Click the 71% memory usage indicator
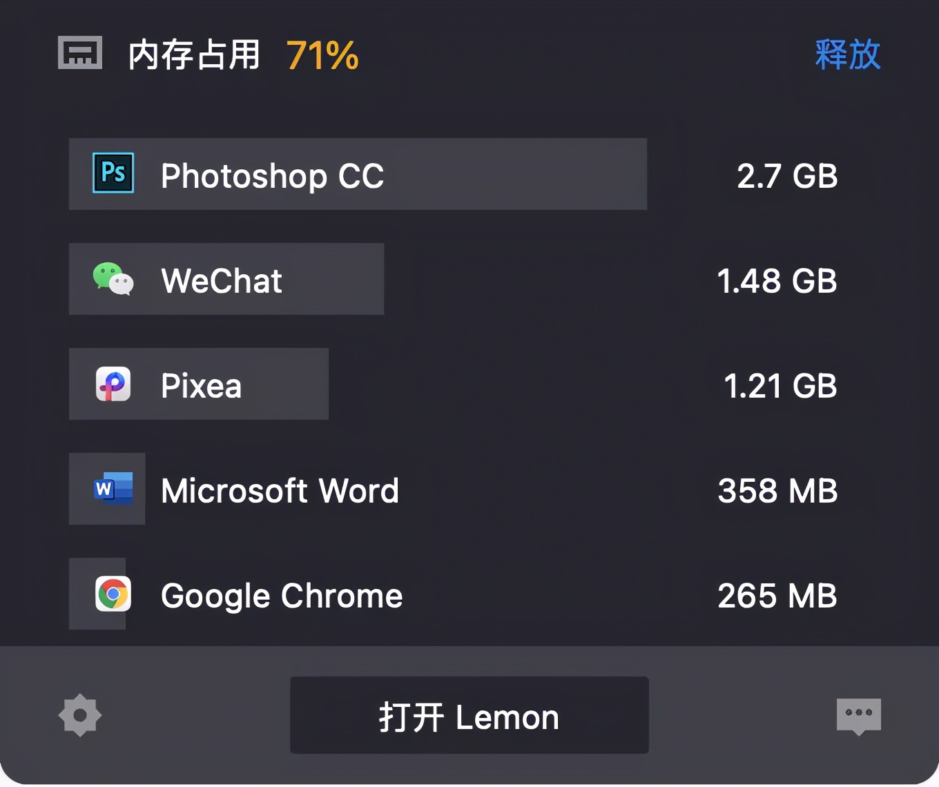This screenshot has width=939, height=787. tap(322, 55)
